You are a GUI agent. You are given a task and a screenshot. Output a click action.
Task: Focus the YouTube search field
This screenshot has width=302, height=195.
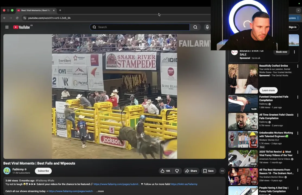pos(140,27)
